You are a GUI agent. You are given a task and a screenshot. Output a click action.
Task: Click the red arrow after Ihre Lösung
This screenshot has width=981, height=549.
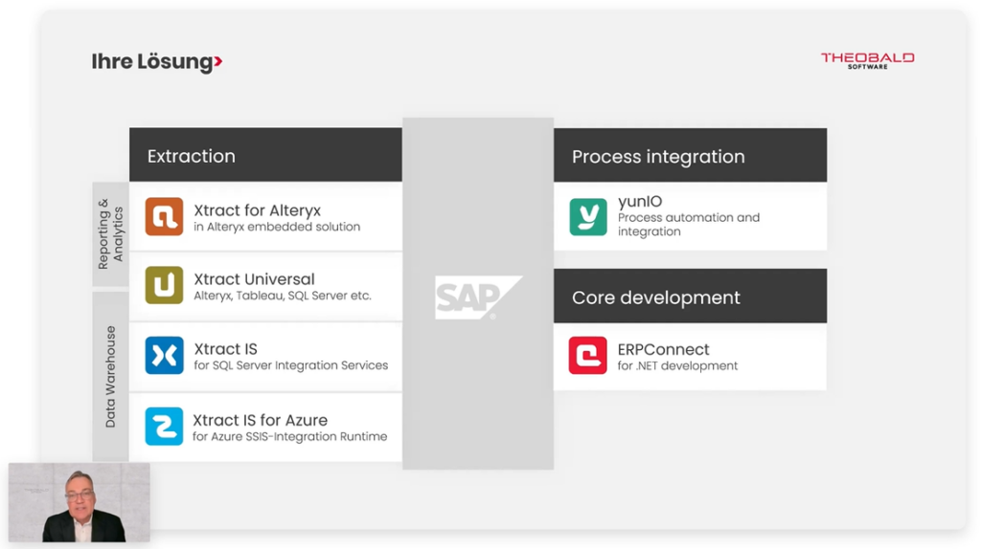[x=218, y=63]
